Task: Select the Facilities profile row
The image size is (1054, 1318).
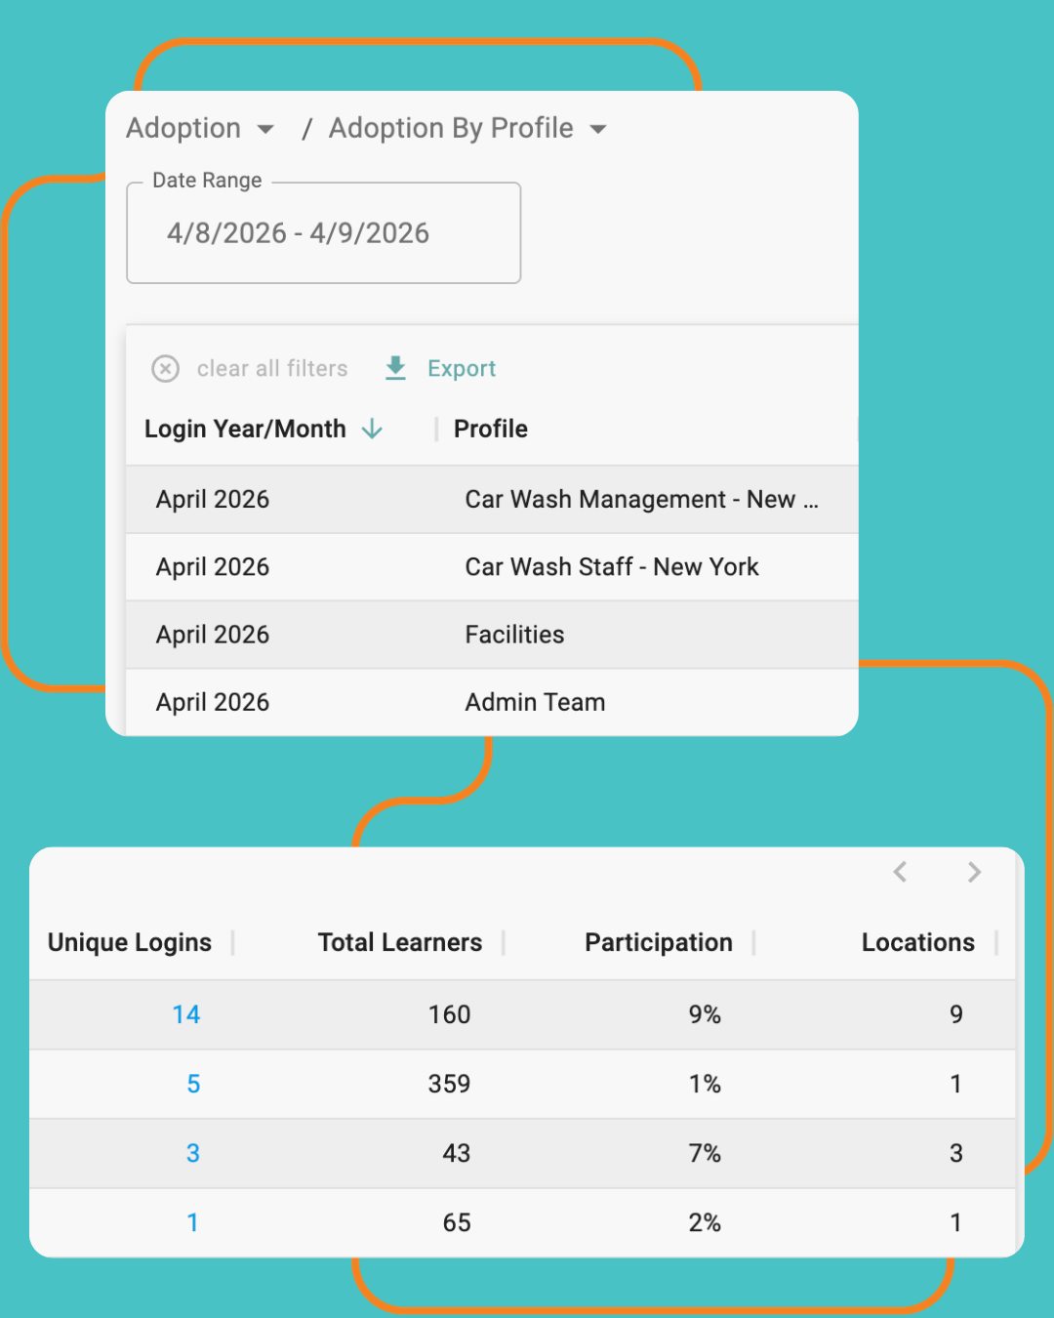Action: point(514,635)
